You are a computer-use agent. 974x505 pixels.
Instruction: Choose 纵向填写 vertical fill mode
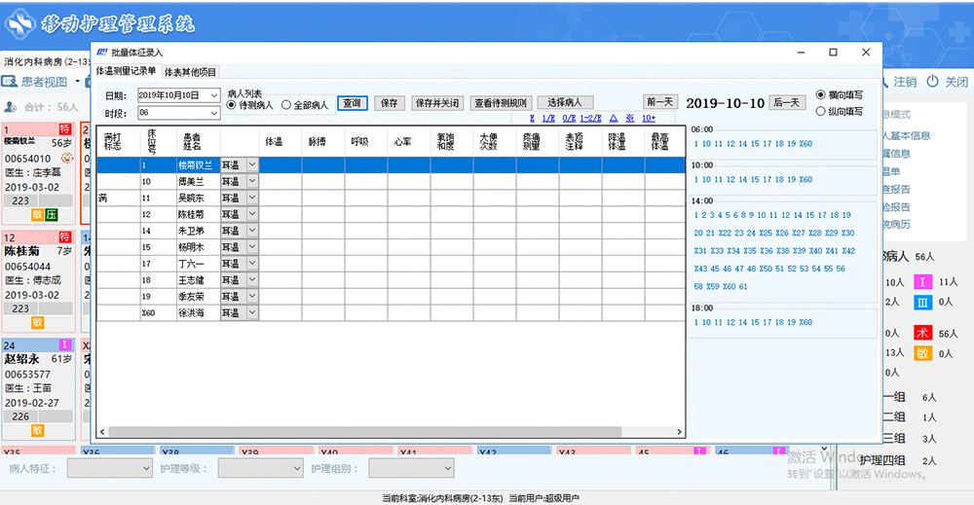(x=820, y=112)
